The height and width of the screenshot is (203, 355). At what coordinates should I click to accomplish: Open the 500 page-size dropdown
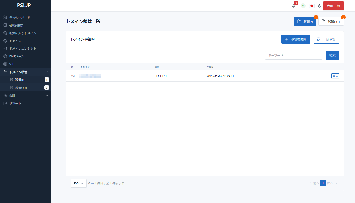(x=79, y=183)
